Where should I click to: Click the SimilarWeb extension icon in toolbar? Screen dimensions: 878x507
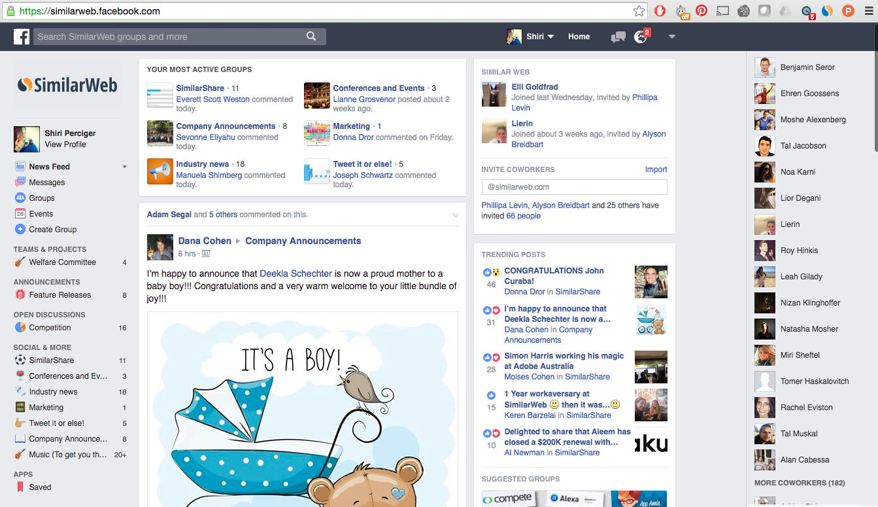[x=827, y=10]
